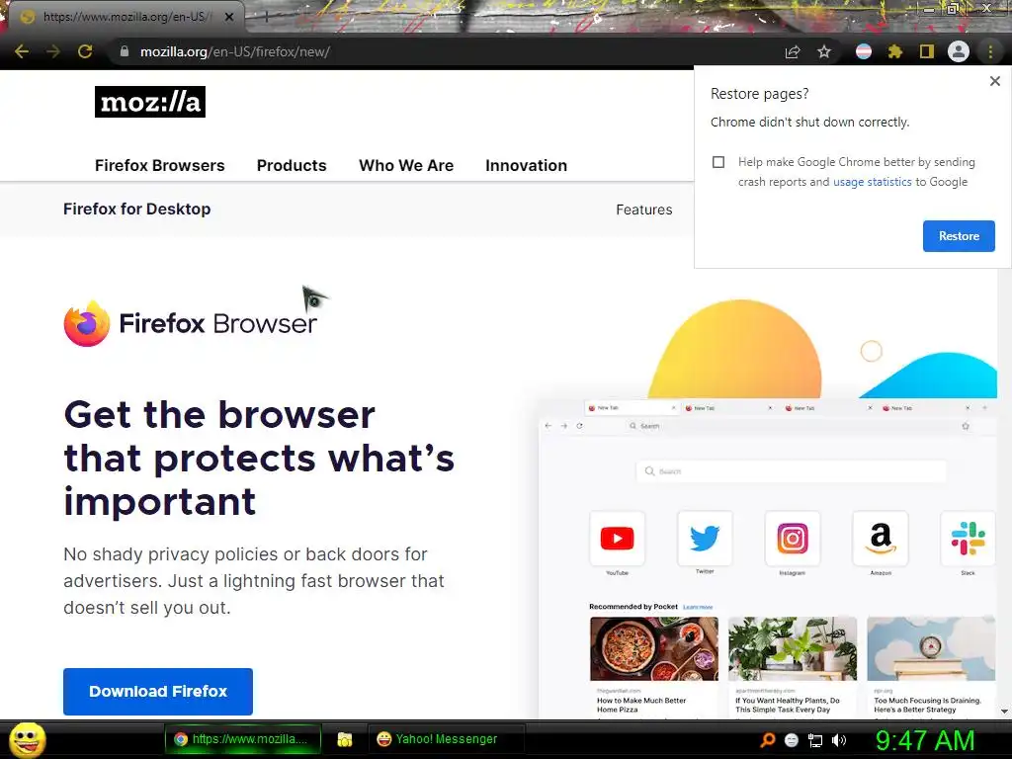Click the healthy plants article thumbnail

click(x=793, y=648)
